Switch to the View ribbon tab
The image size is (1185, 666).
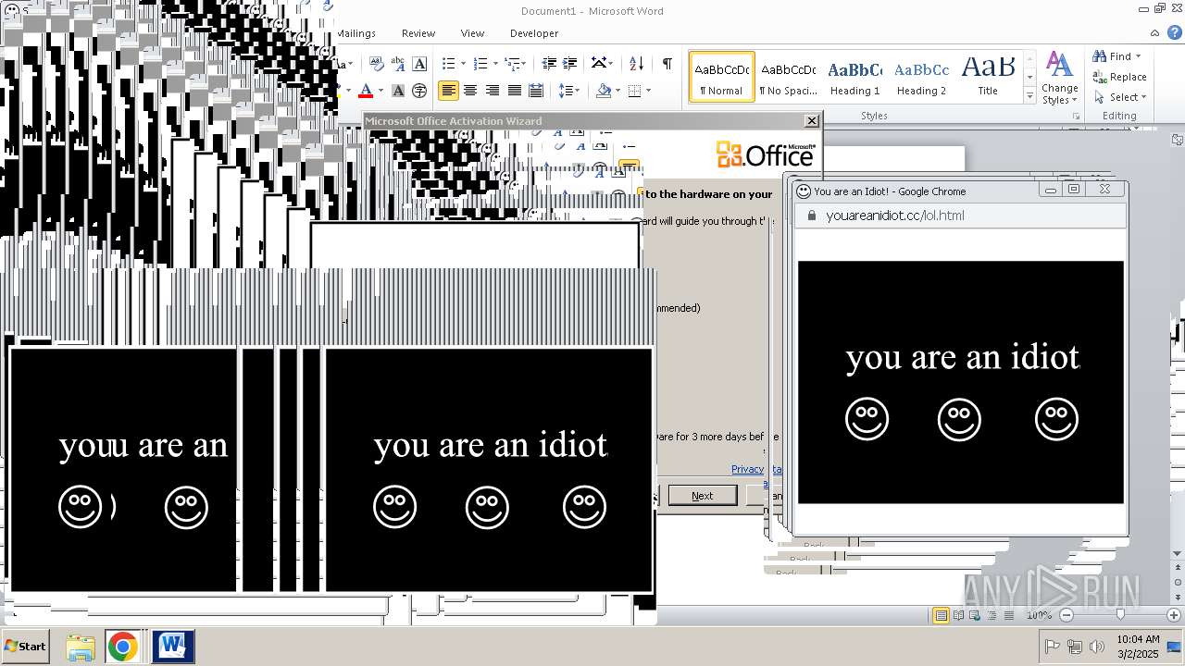pyautogui.click(x=472, y=33)
